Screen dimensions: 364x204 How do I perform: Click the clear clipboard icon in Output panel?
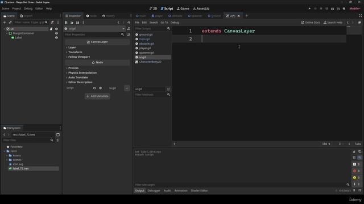point(354,152)
